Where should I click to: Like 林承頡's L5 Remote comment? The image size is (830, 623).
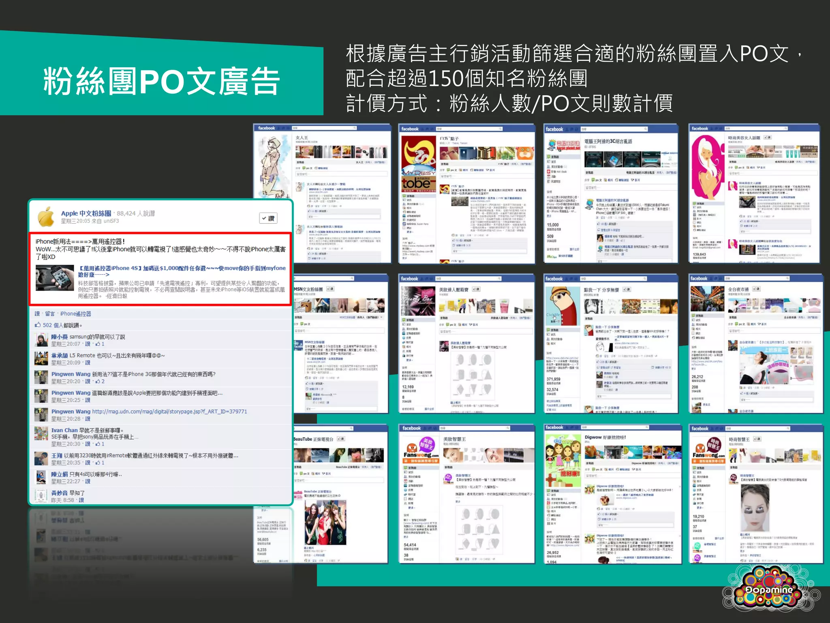coord(88,363)
